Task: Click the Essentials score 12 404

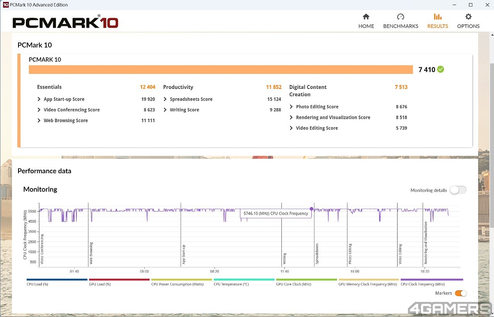Action: tap(147, 87)
